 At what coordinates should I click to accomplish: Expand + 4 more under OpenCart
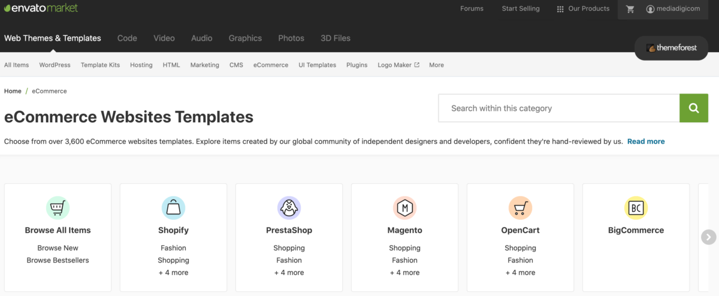520,273
